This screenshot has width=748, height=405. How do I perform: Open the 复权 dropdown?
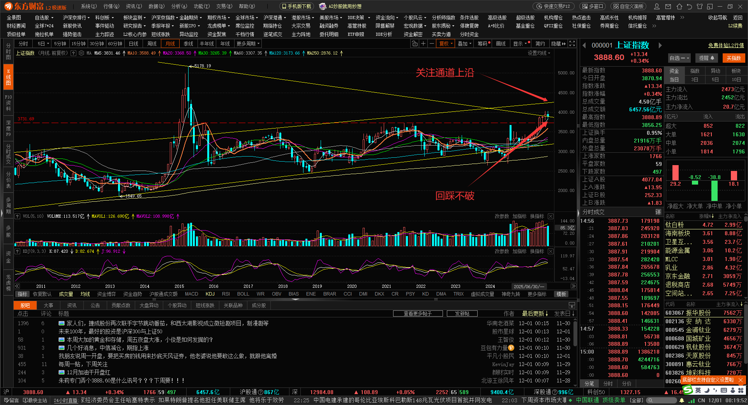click(x=446, y=44)
